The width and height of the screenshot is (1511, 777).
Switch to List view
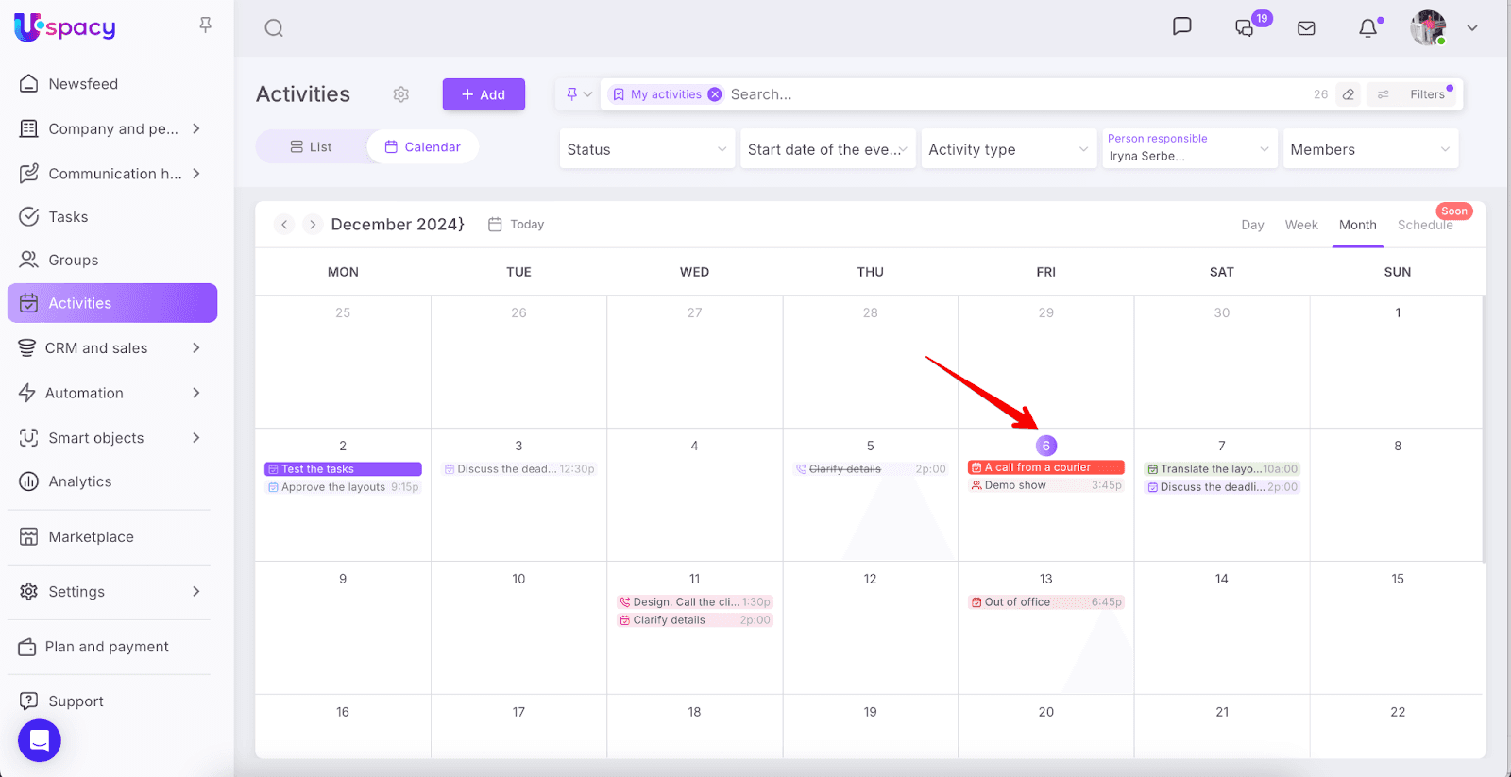(x=311, y=147)
